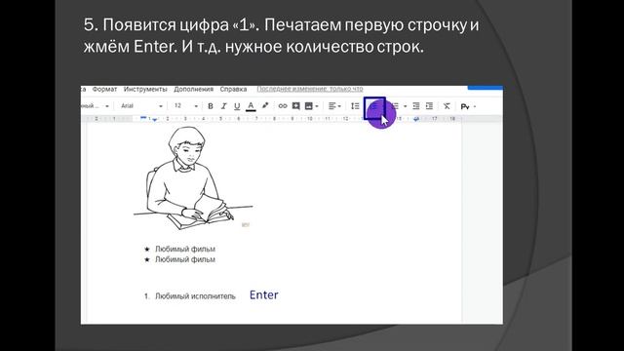Open the text alignment dropdown

point(334,106)
